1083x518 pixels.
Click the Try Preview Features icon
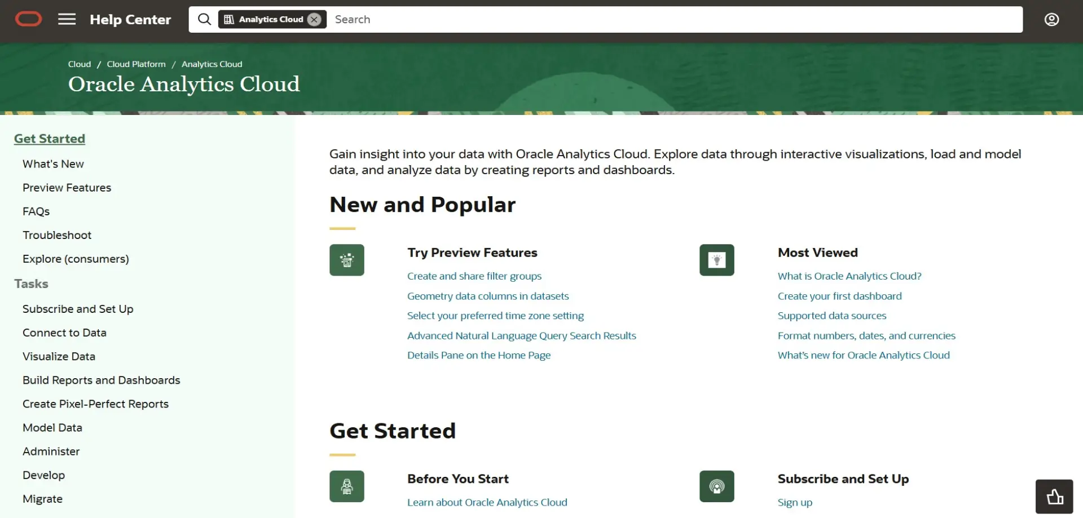pos(347,260)
